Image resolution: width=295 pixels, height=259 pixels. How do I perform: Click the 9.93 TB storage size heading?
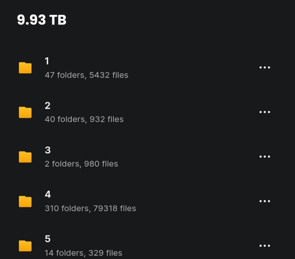click(41, 20)
